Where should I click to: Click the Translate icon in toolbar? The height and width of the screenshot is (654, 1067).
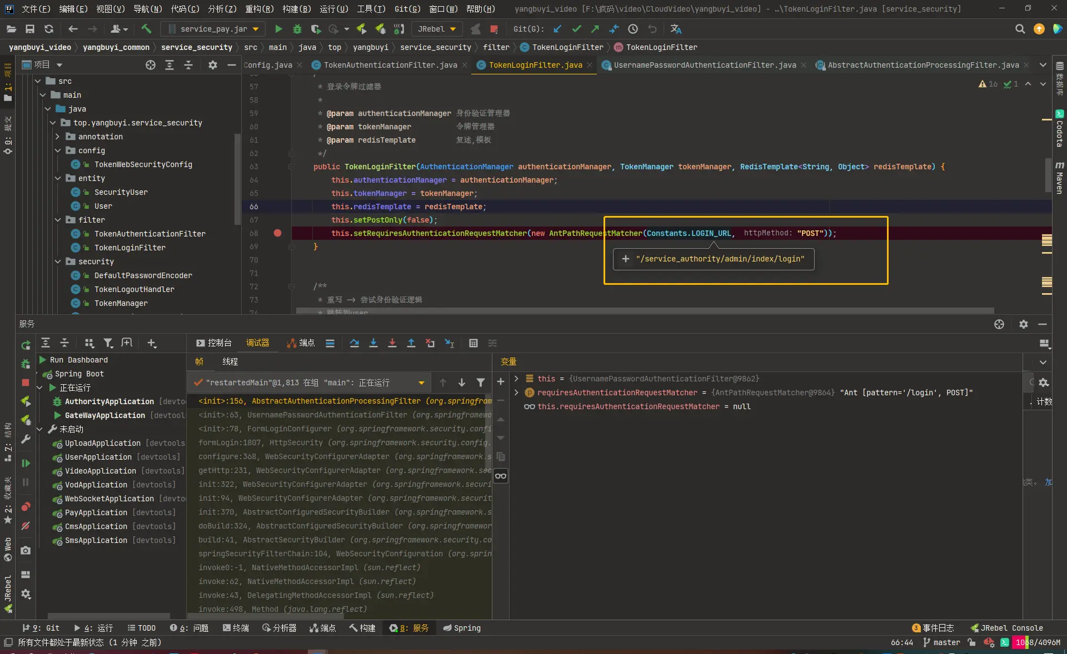tap(676, 29)
